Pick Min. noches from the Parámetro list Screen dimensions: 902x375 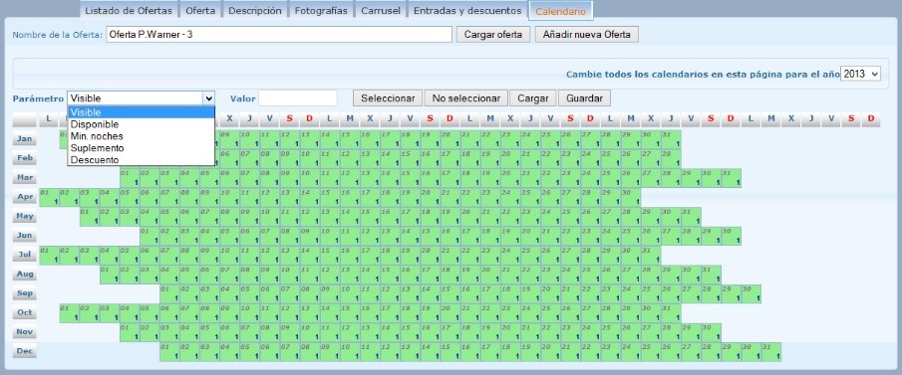click(x=141, y=136)
